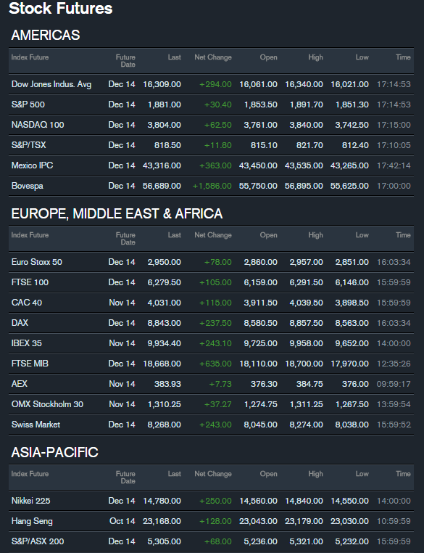Click Net Change header in Americas table
Viewport: 424px width, 553px height.
point(213,57)
